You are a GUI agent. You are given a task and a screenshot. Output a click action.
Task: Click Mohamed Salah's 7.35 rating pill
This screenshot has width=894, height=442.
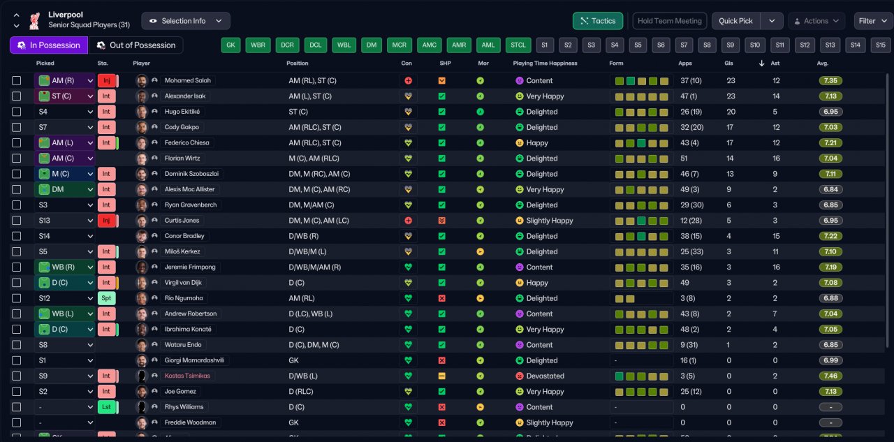click(x=830, y=80)
